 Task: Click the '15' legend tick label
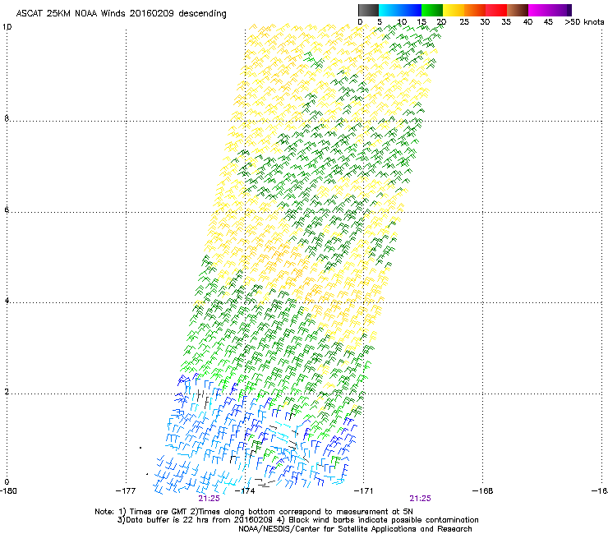[421, 22]
